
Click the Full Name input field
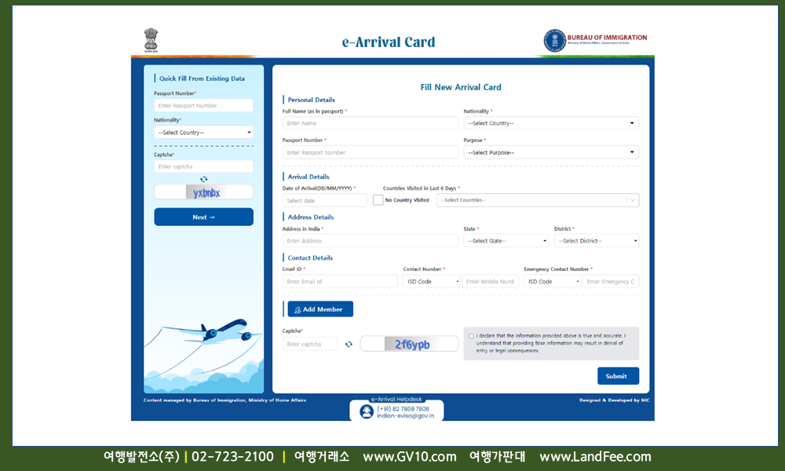(x=370, y=123)
